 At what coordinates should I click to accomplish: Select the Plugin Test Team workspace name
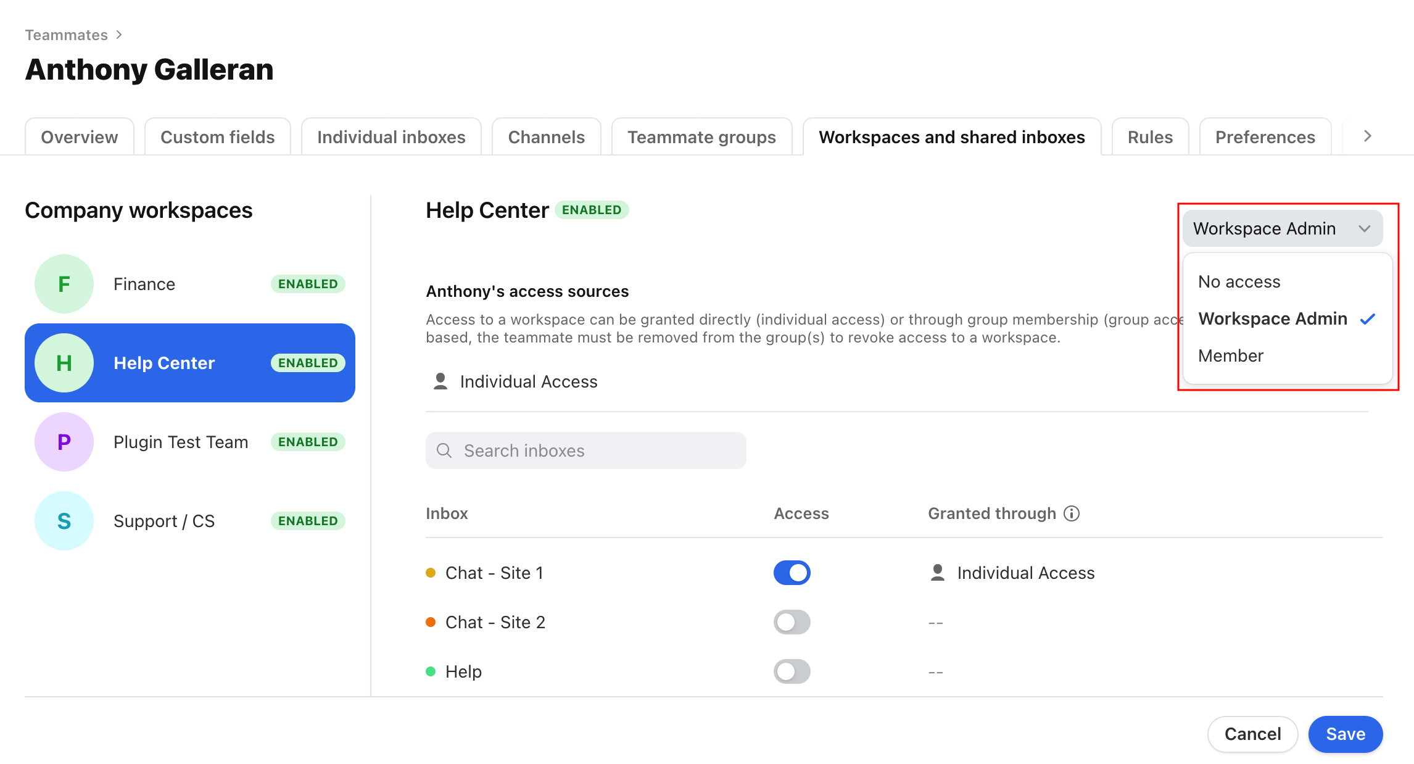pyautogui.click(x=181, y=442)
